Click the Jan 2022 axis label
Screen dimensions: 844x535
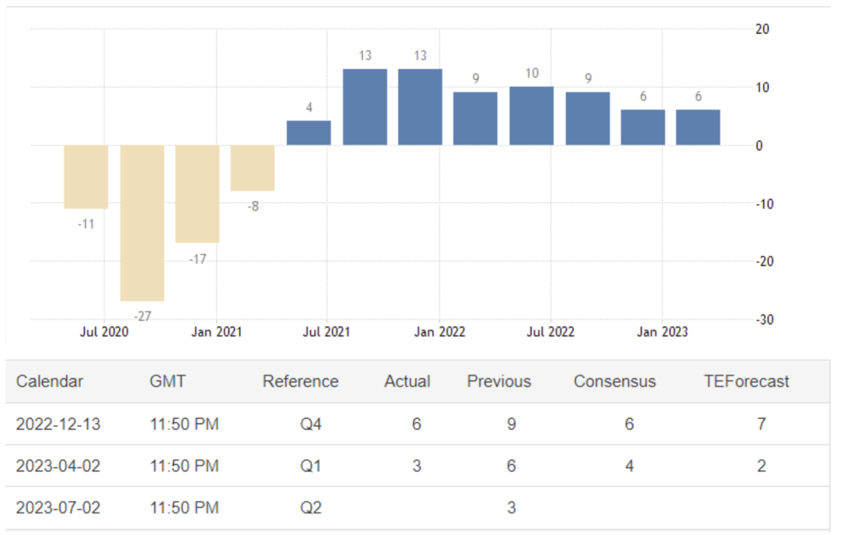click(x=440, y=332)
